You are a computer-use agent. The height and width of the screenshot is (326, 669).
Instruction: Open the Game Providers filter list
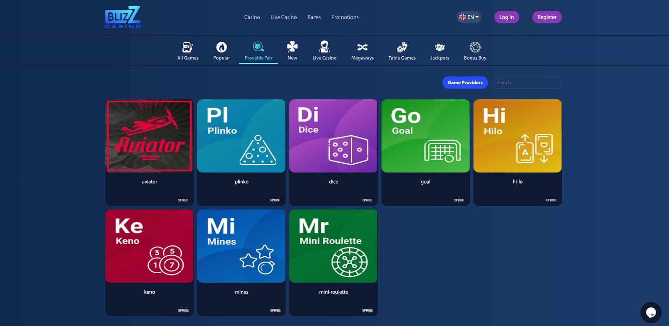pyautogui.click(x=465, y=82)
